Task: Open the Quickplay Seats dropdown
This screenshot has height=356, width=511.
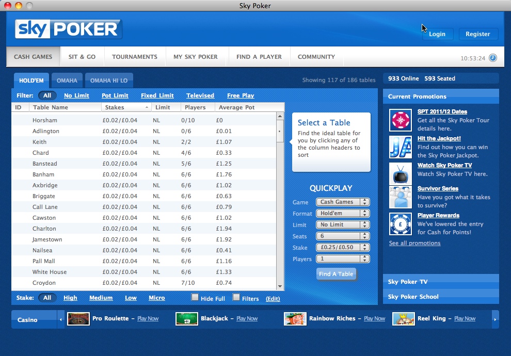Action: pos(342,236)
